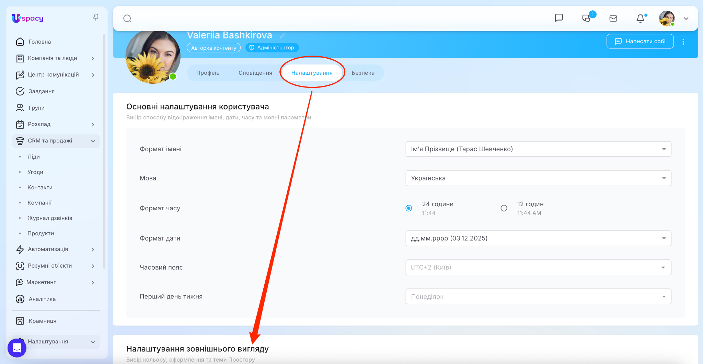Viewport: 703px width, 364px height.
Task: Switch to the Сповіщення tab
Action: 255,73
